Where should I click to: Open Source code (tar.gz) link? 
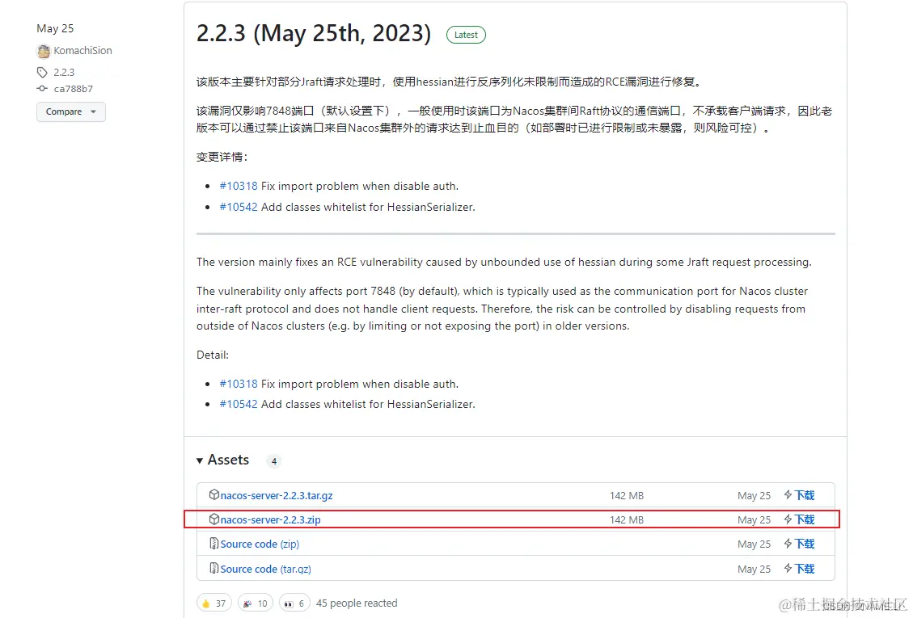[x=265, y=569]
